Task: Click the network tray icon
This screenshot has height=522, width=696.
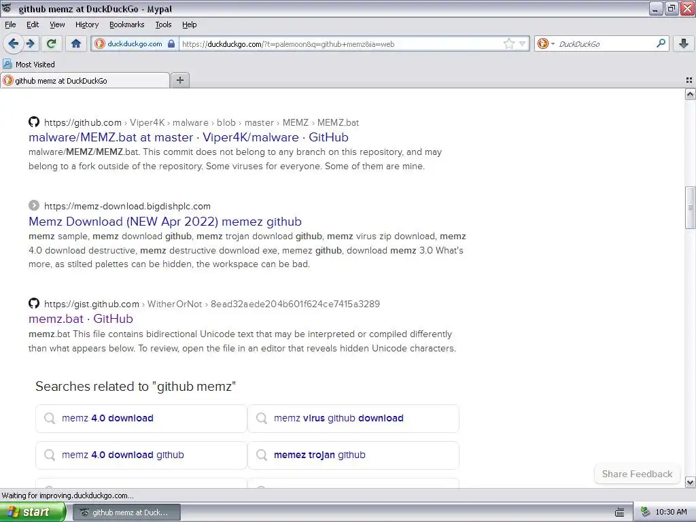Action: (645, 512)
